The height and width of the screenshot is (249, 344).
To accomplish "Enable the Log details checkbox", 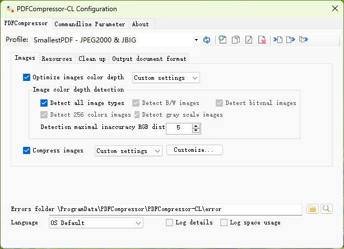I will tap(169, 223).
